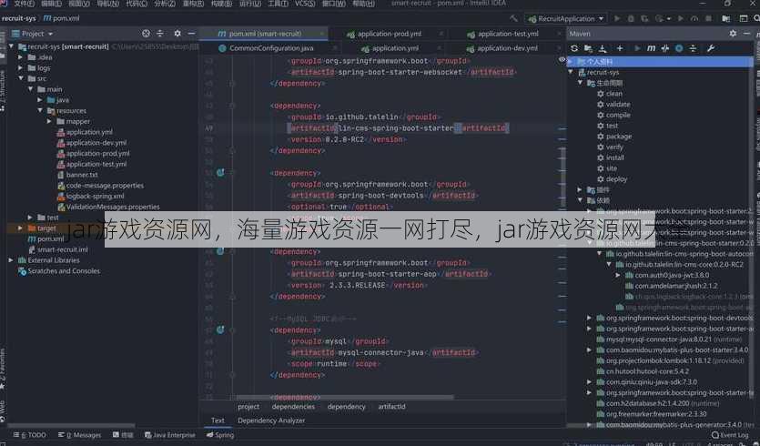This screenshot has width=760, height=446.
Task: Open Messages tool window
Action: 80,435
